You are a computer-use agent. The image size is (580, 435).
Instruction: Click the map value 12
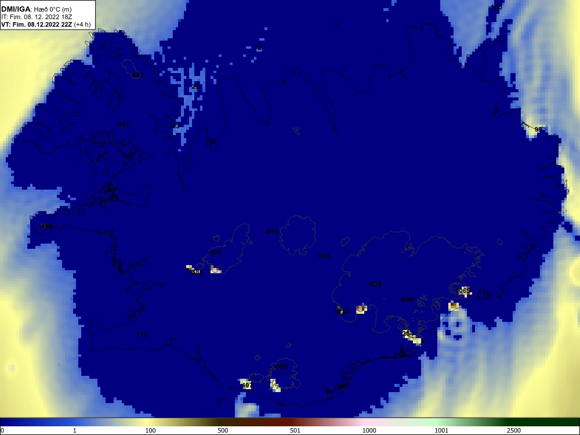coord(258,48)
